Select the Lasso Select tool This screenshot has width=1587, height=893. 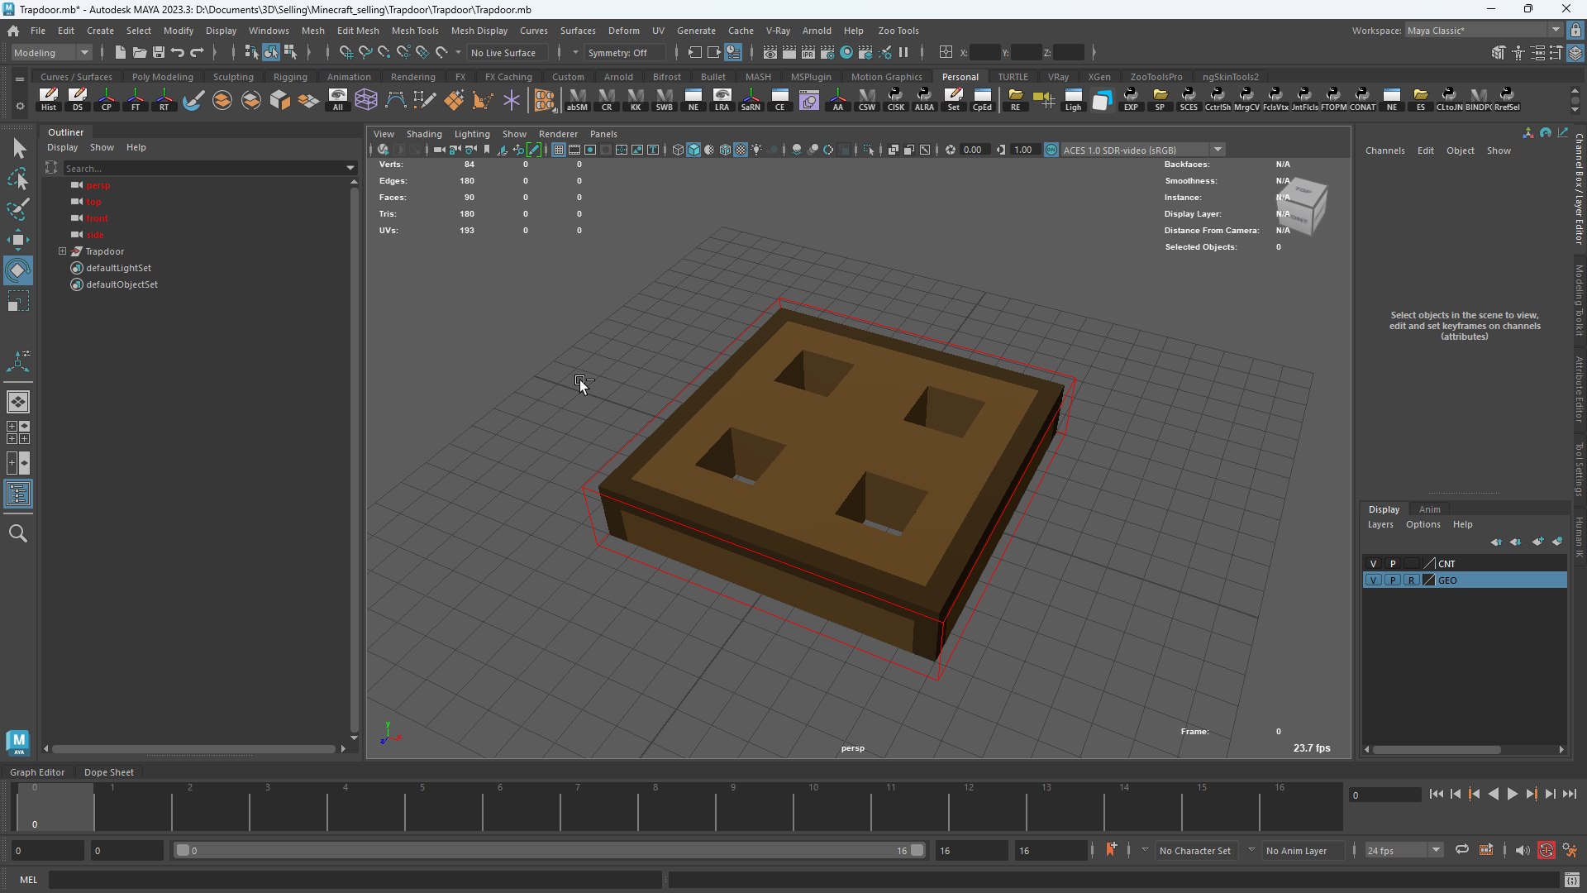18,179
